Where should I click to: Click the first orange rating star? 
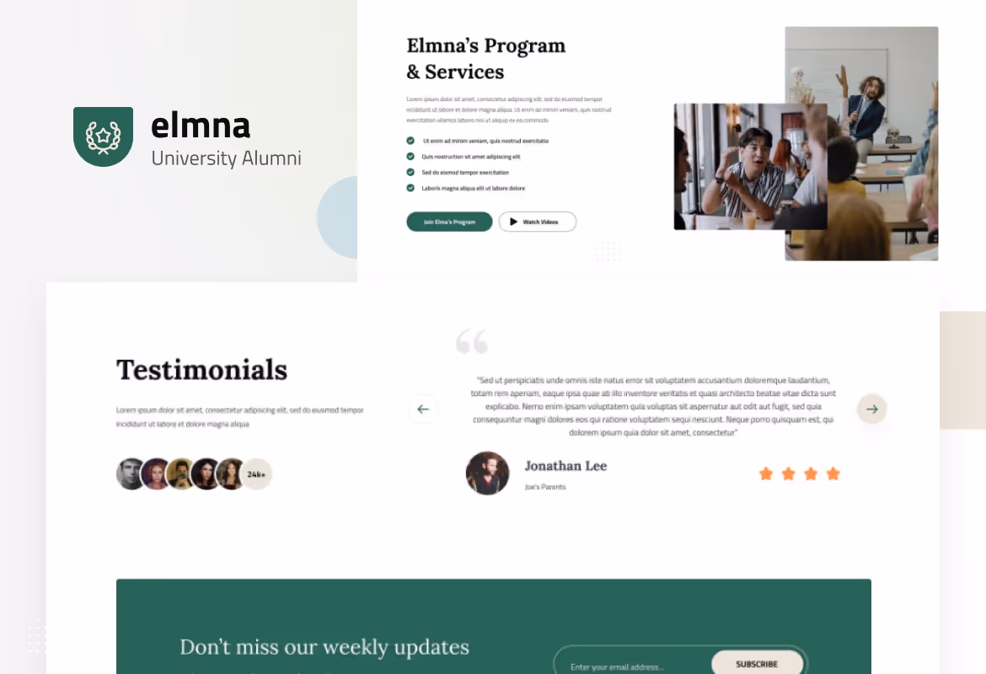tap(766, 473)
